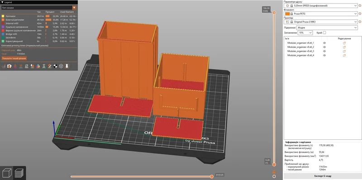
Task: Enable the Край brim checkbox
Action: coord(324,32)
